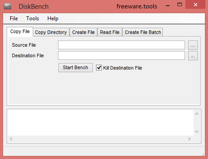The width and height of the screenshot is (208, 159).
Task: Open the Create File Batch tab
Action: [143, 32]
